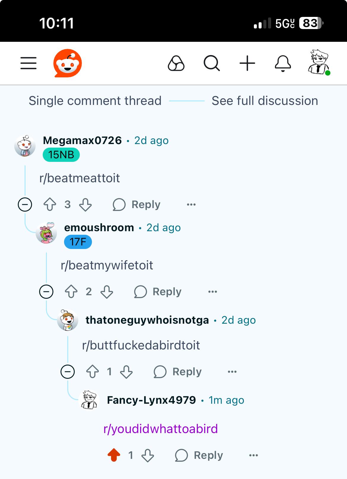Image resolution: width=347 pixels, height=479 pixels.
Task: Open the search magnifier icon
Action: (212, 63)
